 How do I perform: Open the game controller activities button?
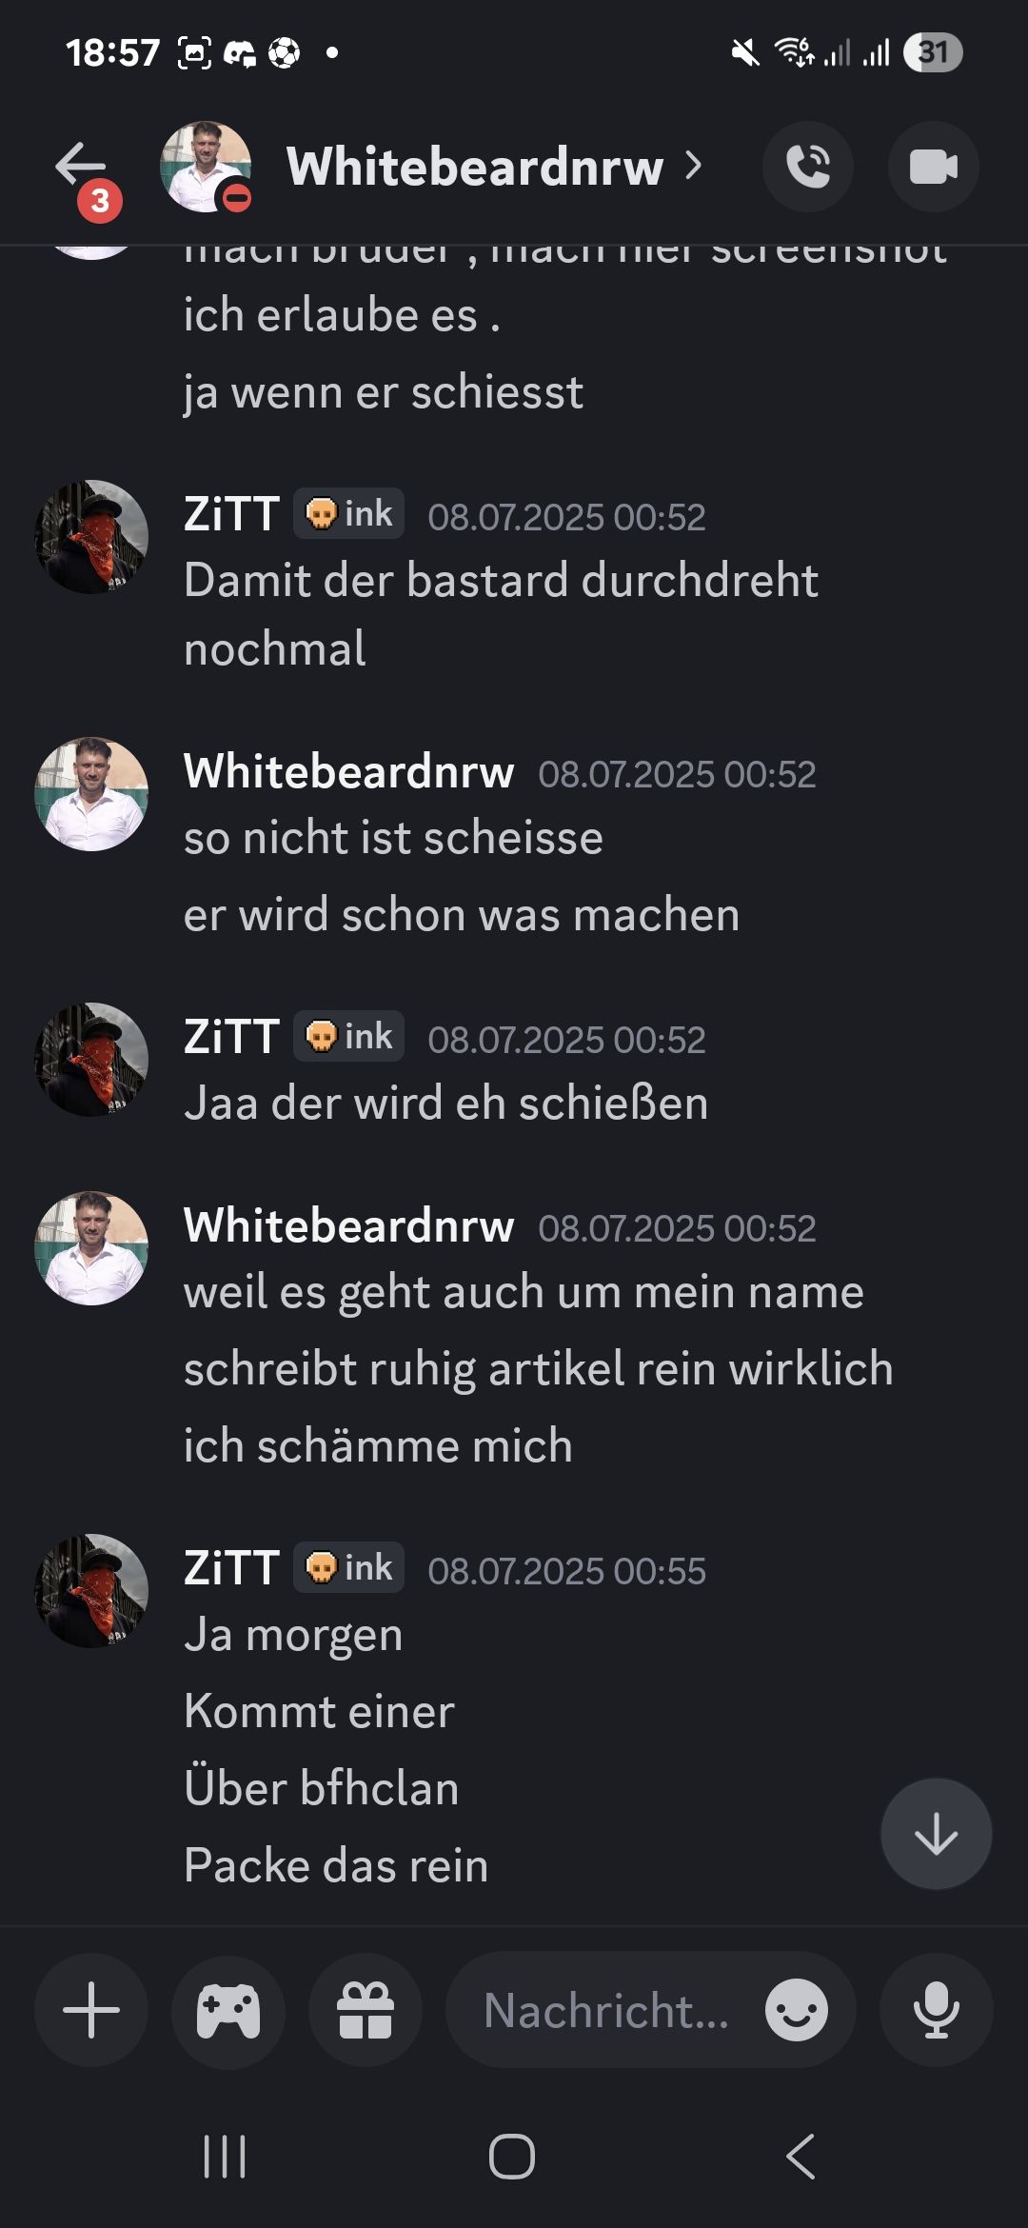(228, 2010)
